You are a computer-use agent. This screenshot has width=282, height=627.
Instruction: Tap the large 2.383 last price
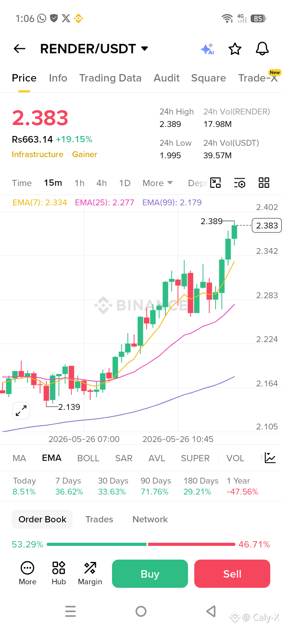tap(40, 118)
